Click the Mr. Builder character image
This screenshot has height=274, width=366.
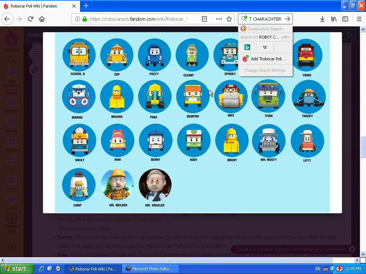pos(117,185)
